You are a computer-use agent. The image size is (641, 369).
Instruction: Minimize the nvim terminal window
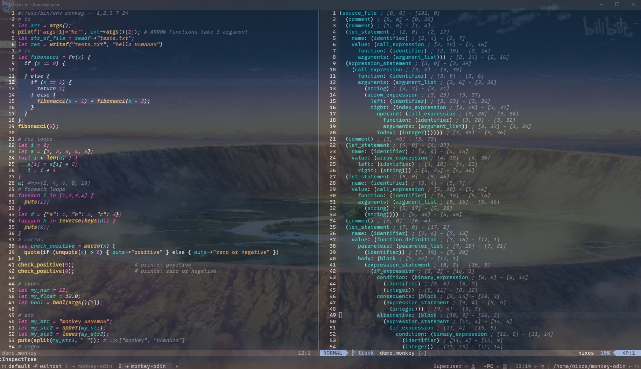click(x=601, y=4)
